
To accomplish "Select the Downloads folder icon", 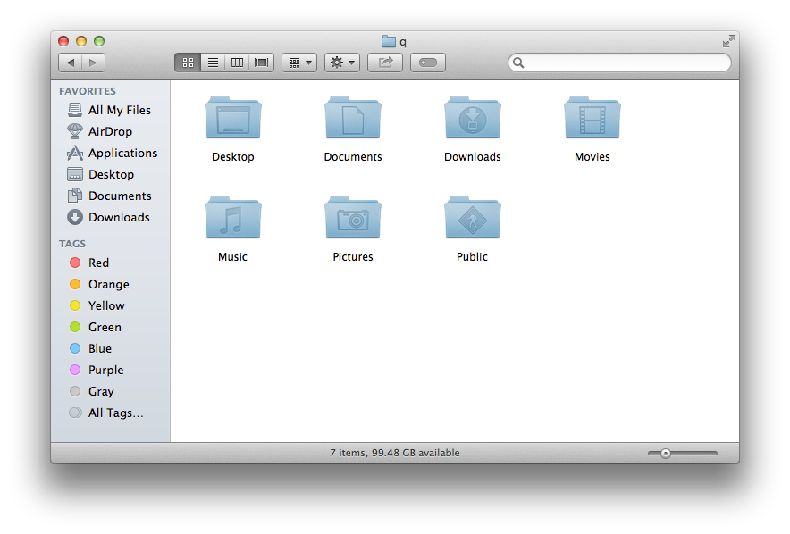I will (473, 118).
